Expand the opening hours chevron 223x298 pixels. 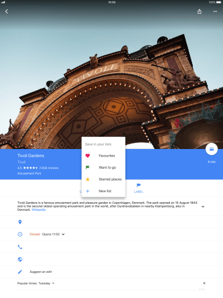tap(63, 234)
